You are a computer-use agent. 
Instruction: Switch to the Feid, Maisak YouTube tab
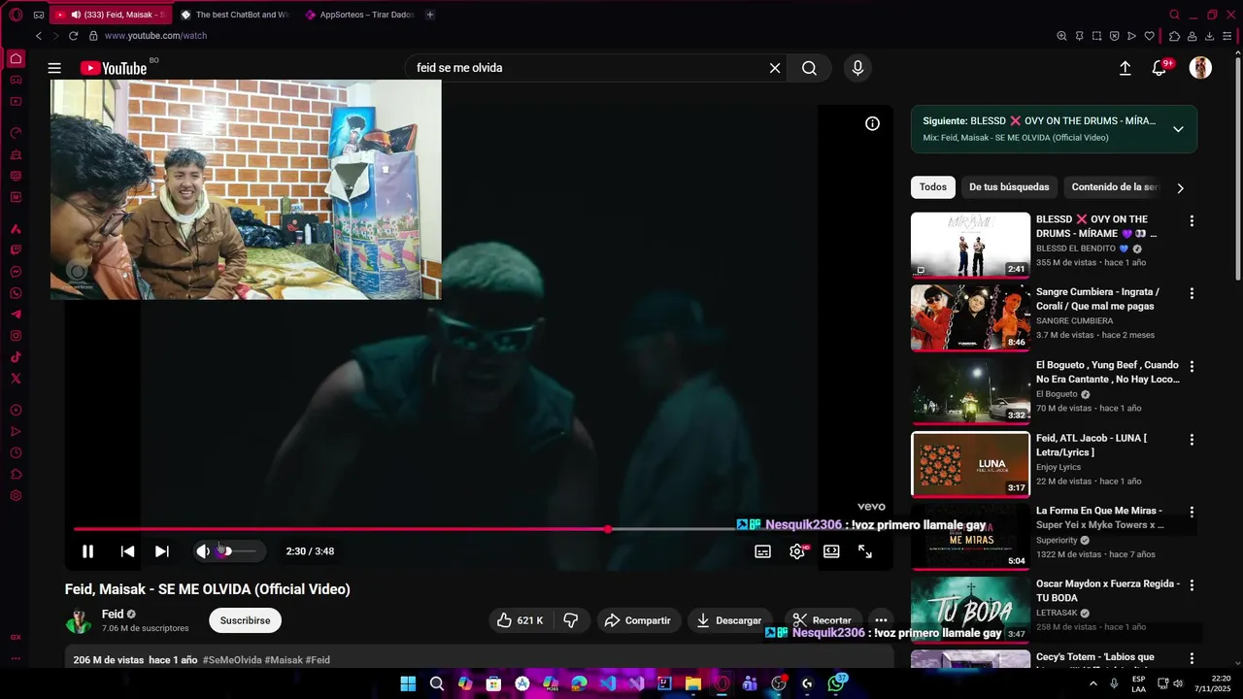110,15
